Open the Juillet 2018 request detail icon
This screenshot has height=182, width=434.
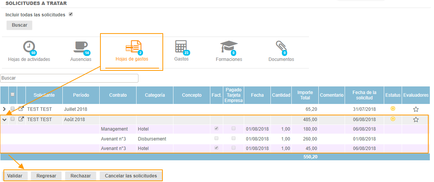pyautogui.click(x=21, y=109)
